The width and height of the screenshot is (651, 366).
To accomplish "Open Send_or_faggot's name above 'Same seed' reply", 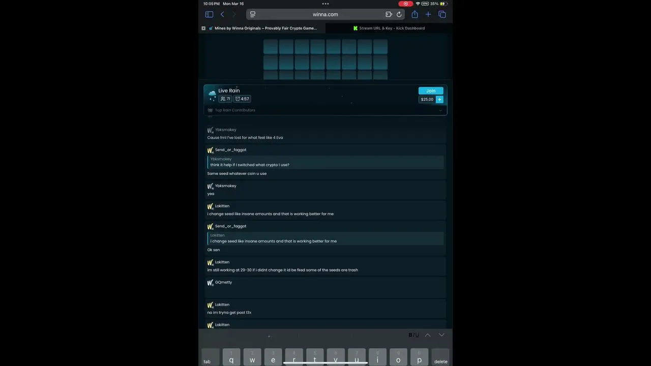I will (230, 150).
